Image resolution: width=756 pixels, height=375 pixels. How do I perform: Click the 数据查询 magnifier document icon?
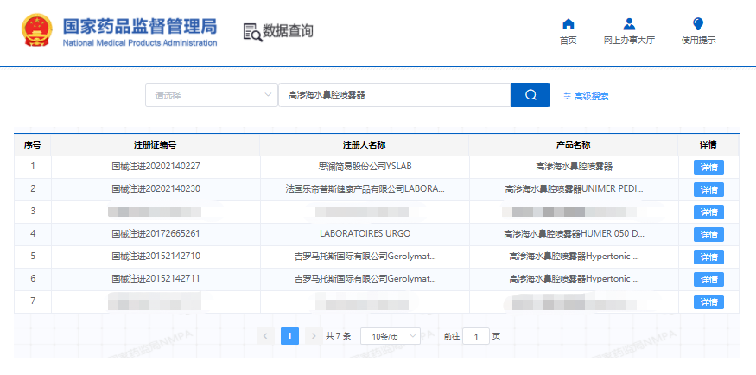[252, 32]
